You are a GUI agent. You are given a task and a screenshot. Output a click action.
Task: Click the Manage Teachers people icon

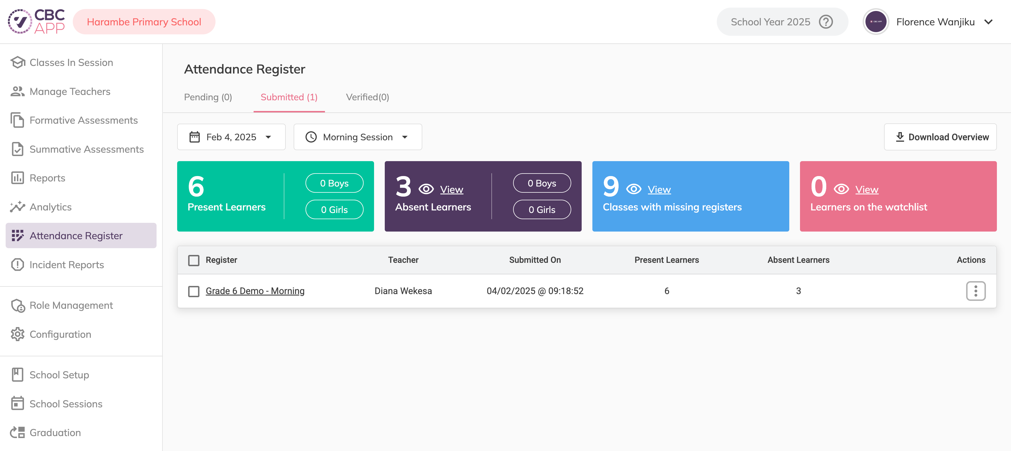click(18, 91)
